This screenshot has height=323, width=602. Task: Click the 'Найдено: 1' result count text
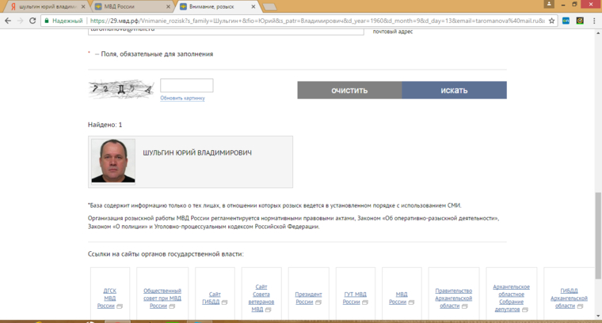pyautogui.click(x=105, y=125)
